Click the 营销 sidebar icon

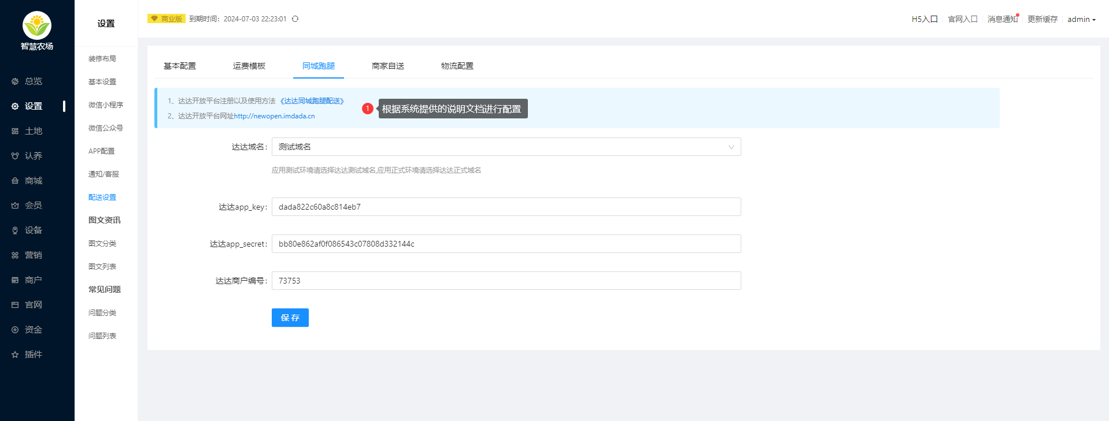(x=15, y=255)
